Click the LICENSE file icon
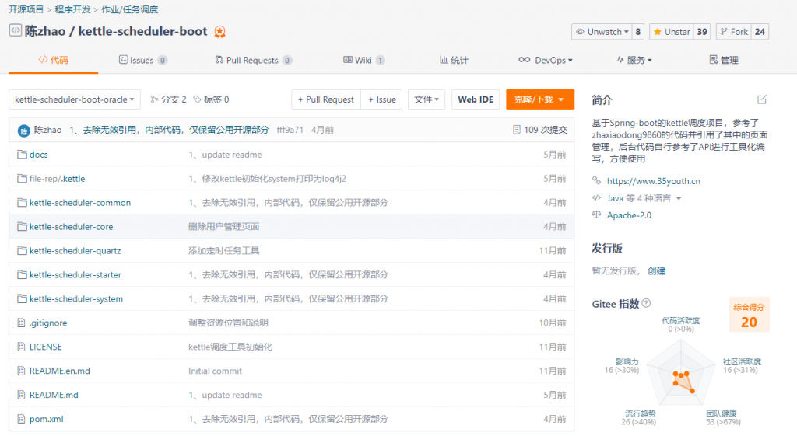 tap(21, 347)
